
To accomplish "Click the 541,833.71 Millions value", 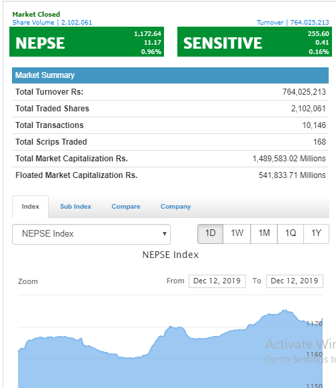I will pyautogui.click(x=292, y=175).
